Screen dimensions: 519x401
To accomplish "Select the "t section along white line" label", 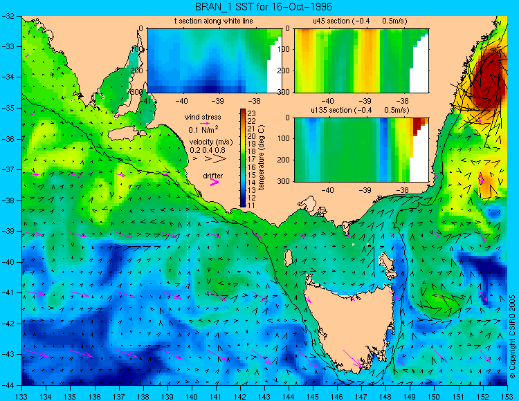I will [214, 21].
